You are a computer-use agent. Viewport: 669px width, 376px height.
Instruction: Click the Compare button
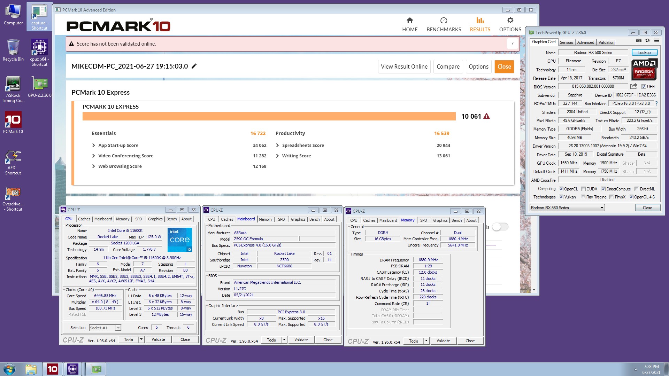tap(448, 67)
